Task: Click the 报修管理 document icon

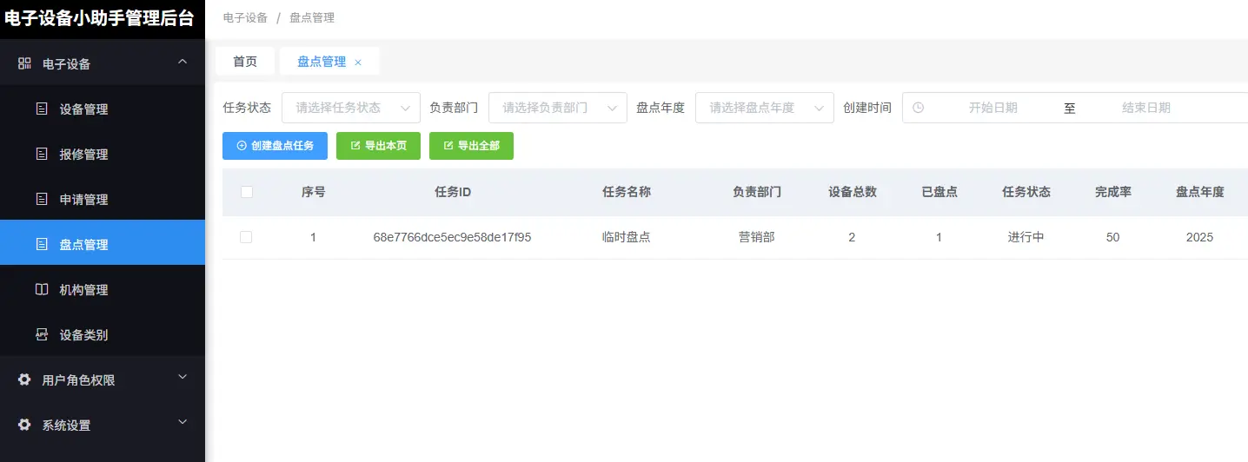Action: pos(42,155)
